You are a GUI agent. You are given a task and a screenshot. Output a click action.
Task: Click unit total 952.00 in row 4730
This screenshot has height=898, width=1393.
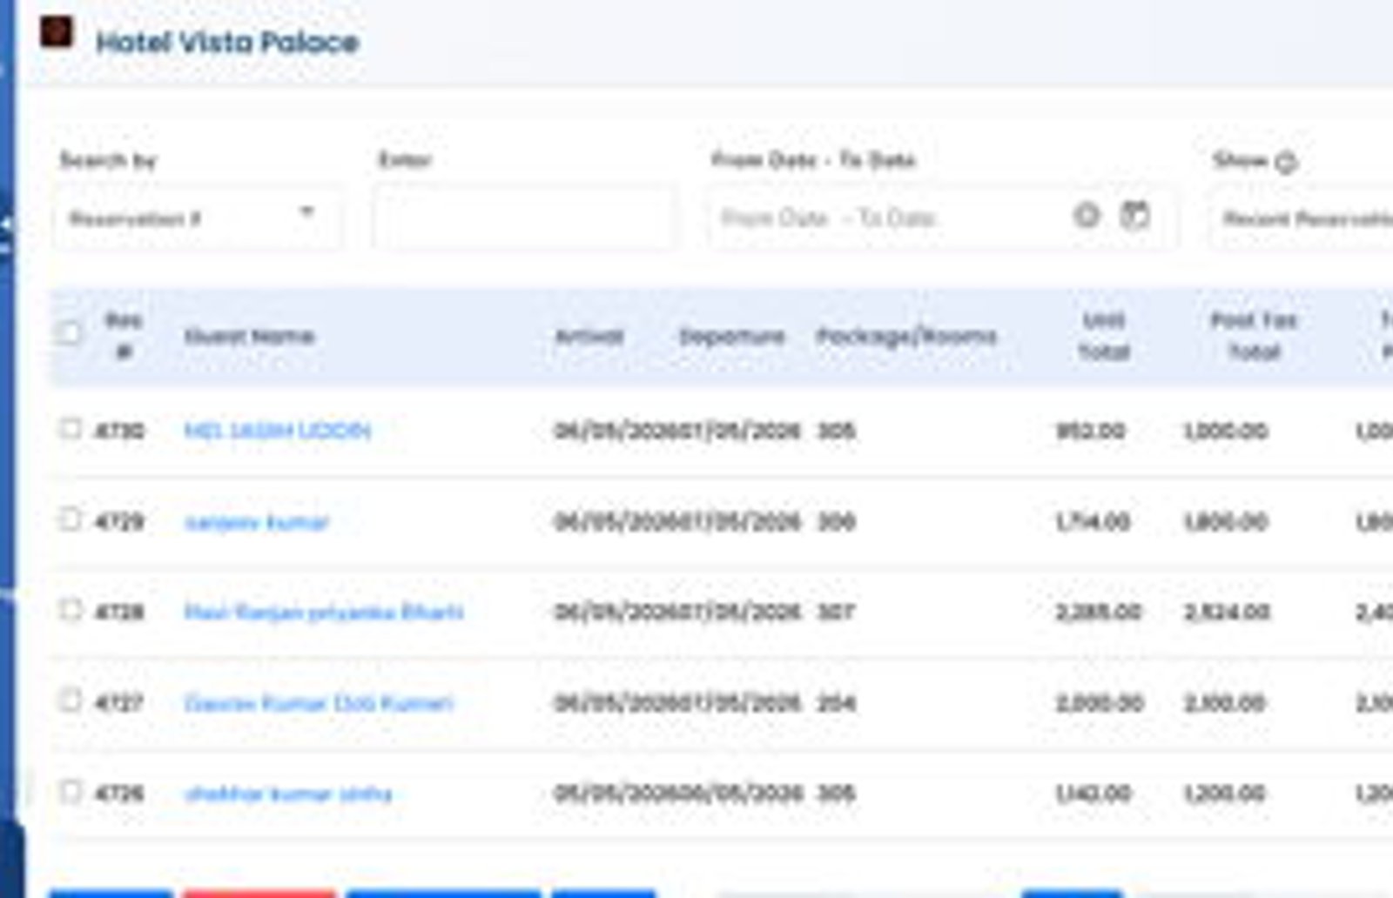point(1090,431)
